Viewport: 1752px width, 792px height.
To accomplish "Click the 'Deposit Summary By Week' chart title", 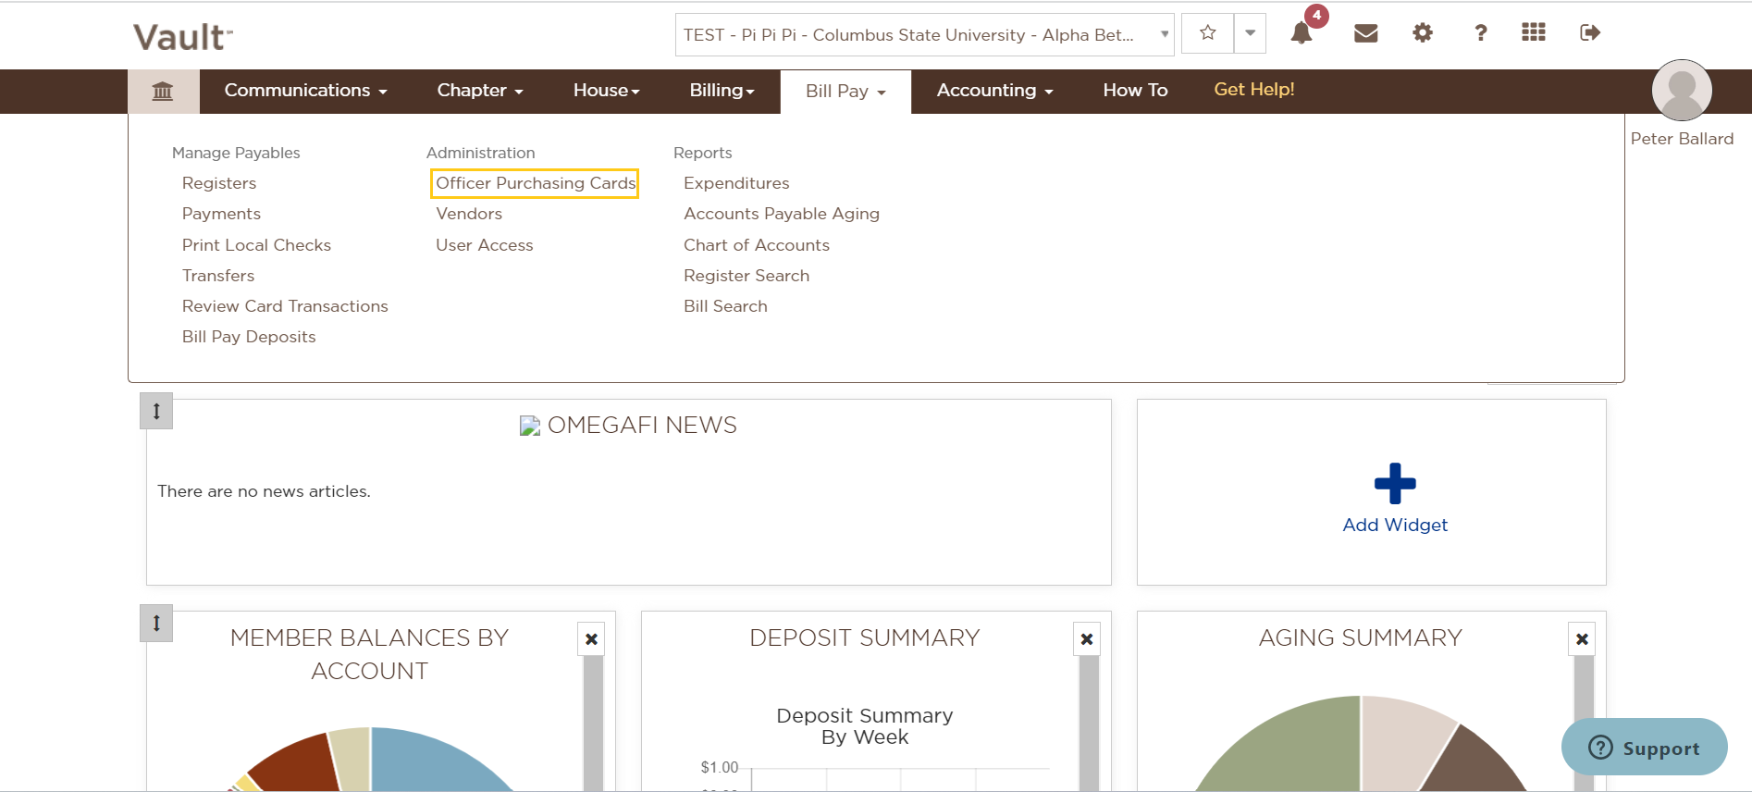I will (x=865, y=726).
